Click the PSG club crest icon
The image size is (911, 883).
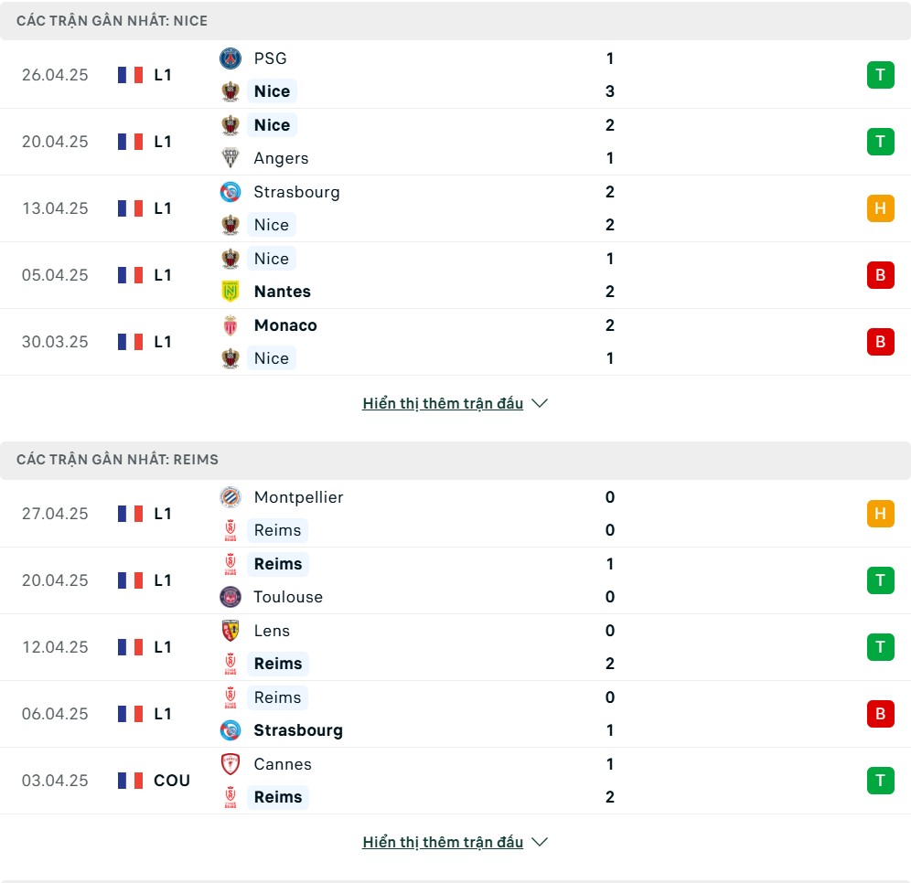pyautogui.click(x=230, y=59)
